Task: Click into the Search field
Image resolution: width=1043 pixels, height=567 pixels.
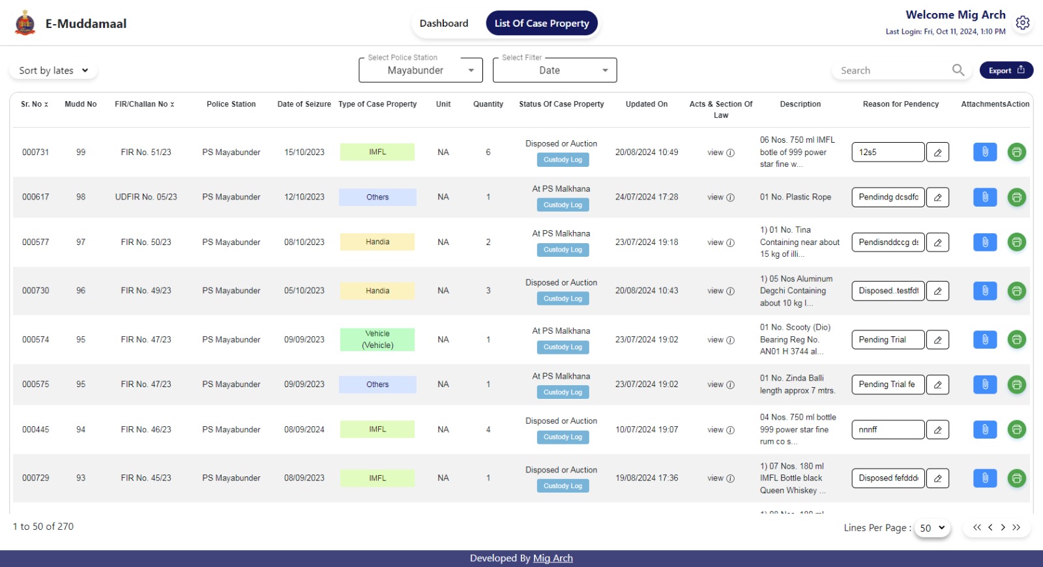Action: (x=893, y=70)
